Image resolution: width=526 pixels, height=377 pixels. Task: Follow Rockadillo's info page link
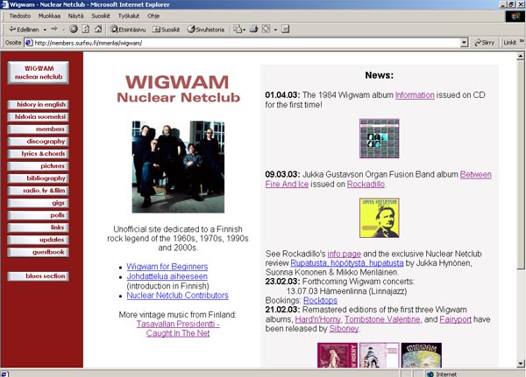pyautogui.click(x=345, y=255)
